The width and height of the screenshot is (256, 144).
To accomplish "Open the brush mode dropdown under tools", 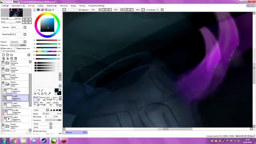I will (x=47, y=110).
